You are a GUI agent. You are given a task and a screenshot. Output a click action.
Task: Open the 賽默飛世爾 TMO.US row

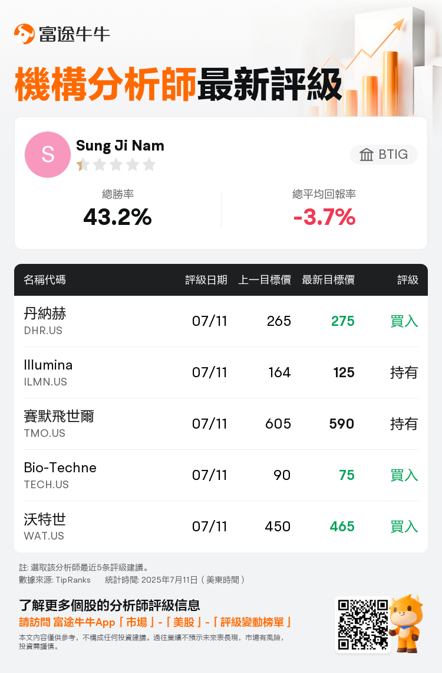[221, 424]
